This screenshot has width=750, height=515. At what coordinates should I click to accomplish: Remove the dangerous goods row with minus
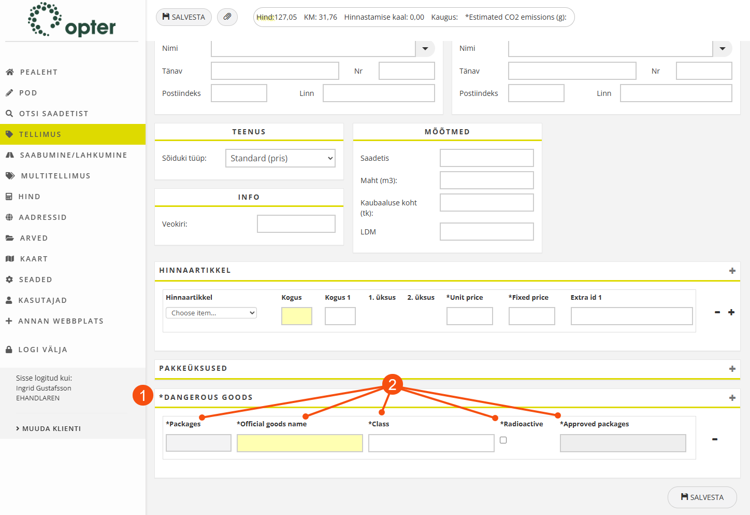pos(714,439)
